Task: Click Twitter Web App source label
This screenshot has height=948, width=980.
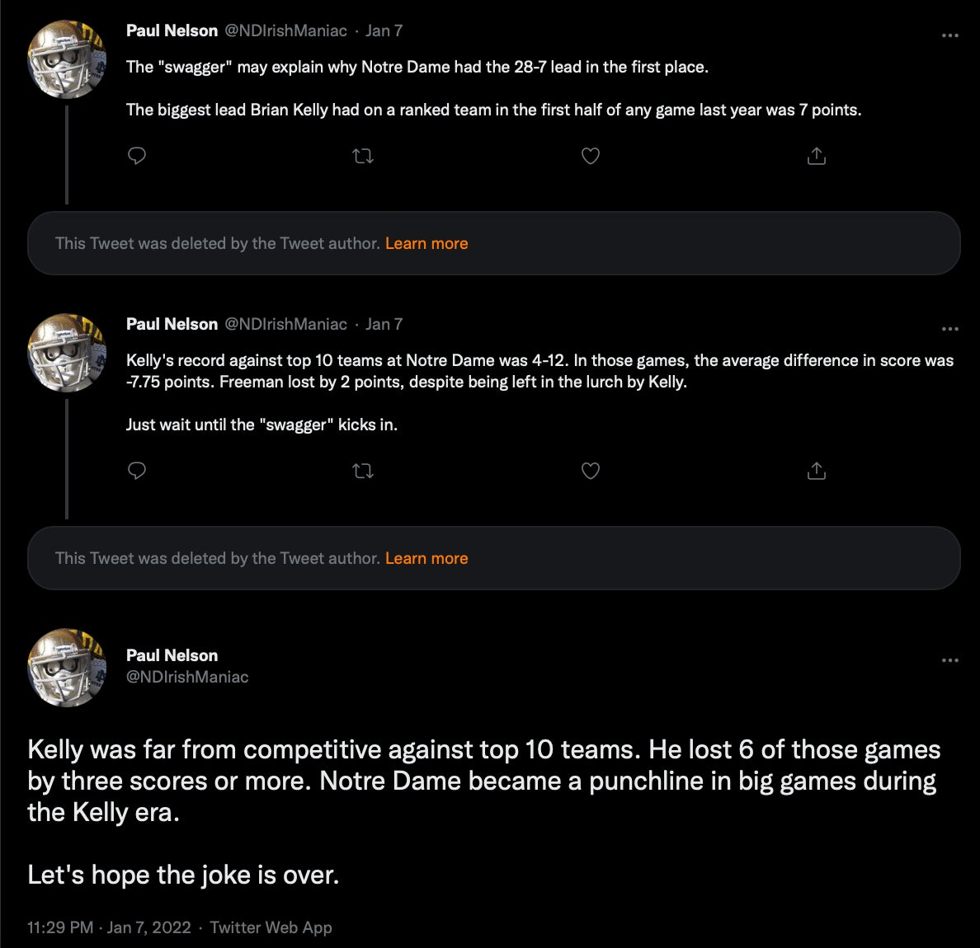Action: (x=271, y=927)
